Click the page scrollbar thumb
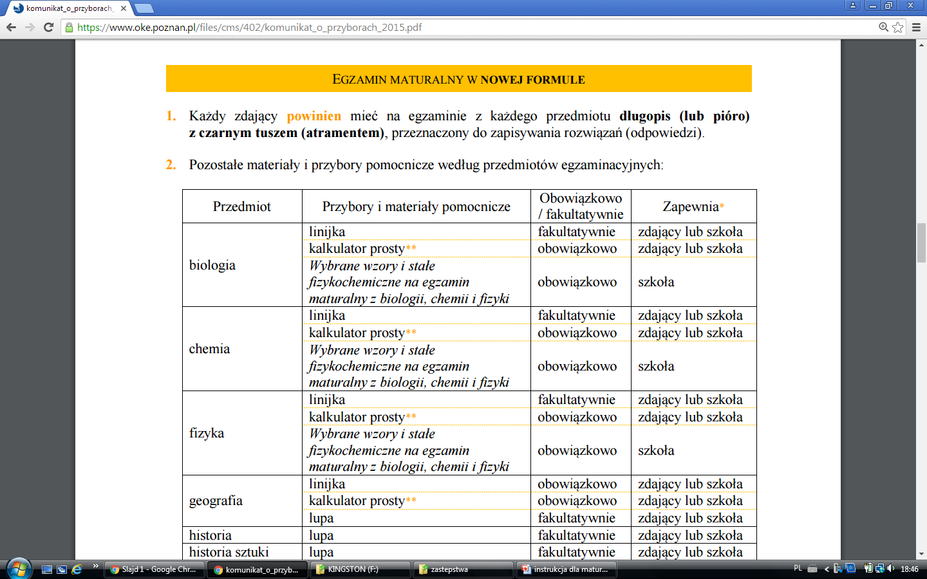Screen dimensions: 927x579 tap(922, 243)
